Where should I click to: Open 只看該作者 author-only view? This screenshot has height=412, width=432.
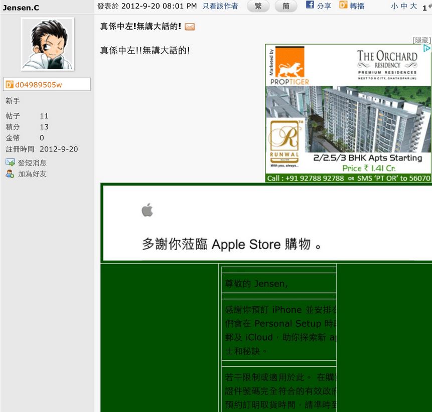[220, 6]
